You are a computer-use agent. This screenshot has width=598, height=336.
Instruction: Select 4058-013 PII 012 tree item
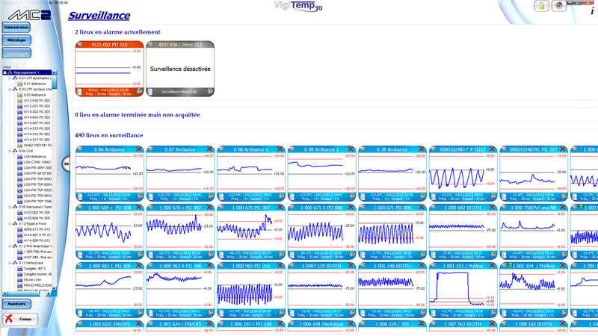point(37,229)
